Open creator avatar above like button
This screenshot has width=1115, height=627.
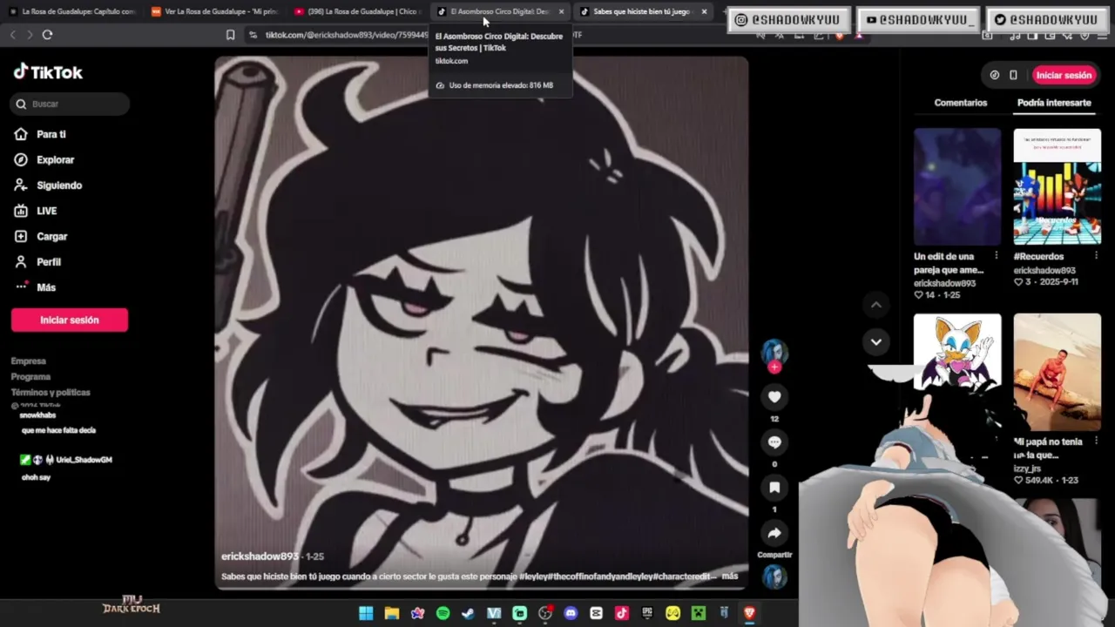774,351
